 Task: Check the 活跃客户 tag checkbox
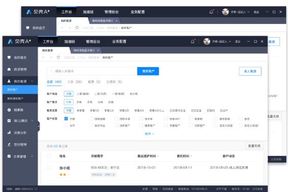coord(116,125)
